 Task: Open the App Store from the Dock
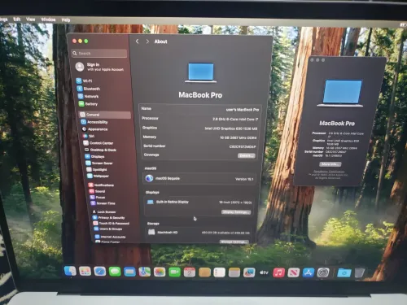309,272
